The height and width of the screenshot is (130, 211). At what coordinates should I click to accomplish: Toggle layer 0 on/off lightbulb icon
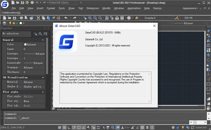tap(10, 23)
